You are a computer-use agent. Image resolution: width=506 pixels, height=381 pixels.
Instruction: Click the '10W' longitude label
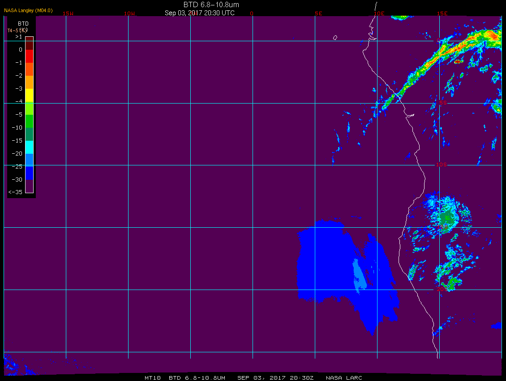pyautogui.click(x=129, y=13)
